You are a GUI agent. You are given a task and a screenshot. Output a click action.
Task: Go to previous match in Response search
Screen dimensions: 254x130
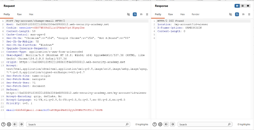tap(166, 124)
